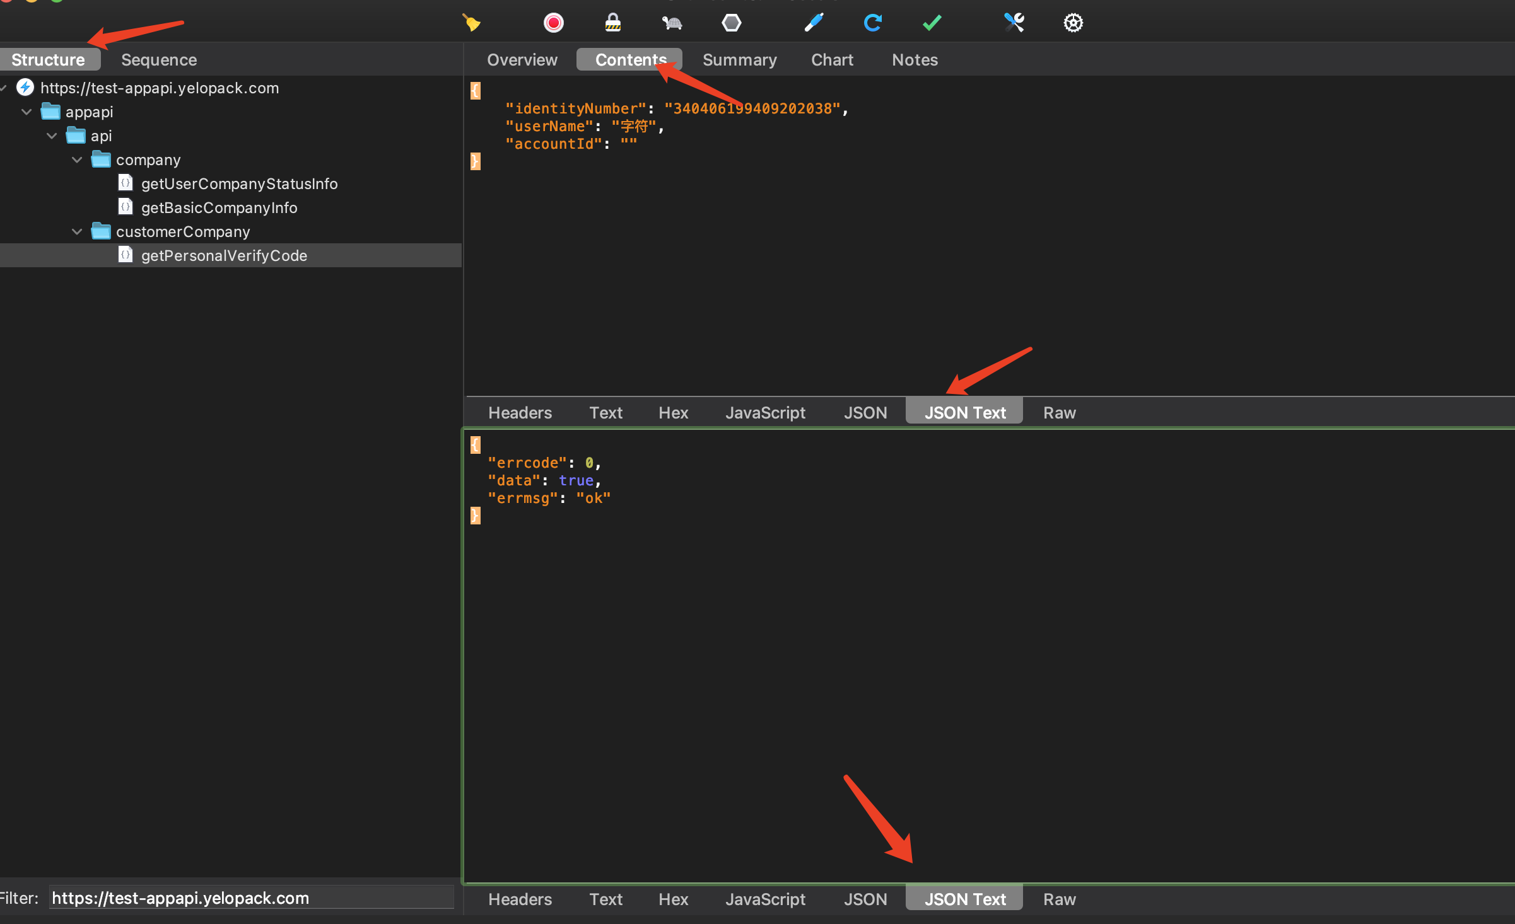Open the Chart tab
The width and height of the screenshot is (1515, 924).
click(832, 60)
